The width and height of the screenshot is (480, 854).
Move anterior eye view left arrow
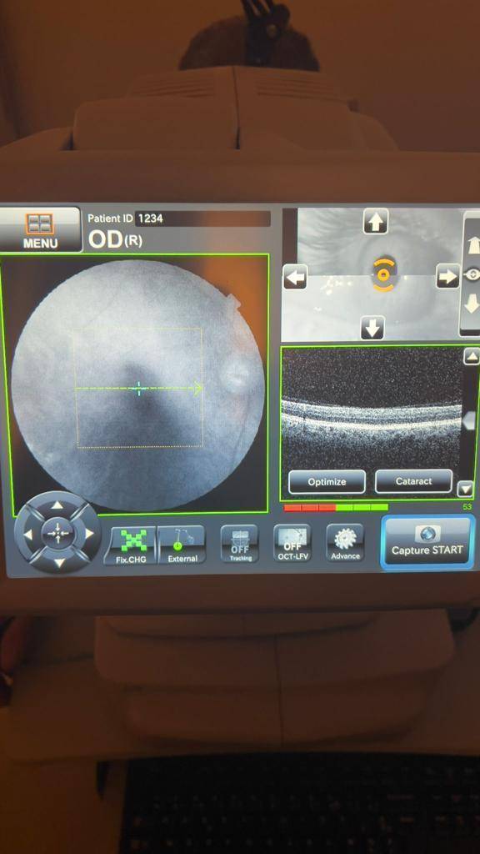click(296, 277)
